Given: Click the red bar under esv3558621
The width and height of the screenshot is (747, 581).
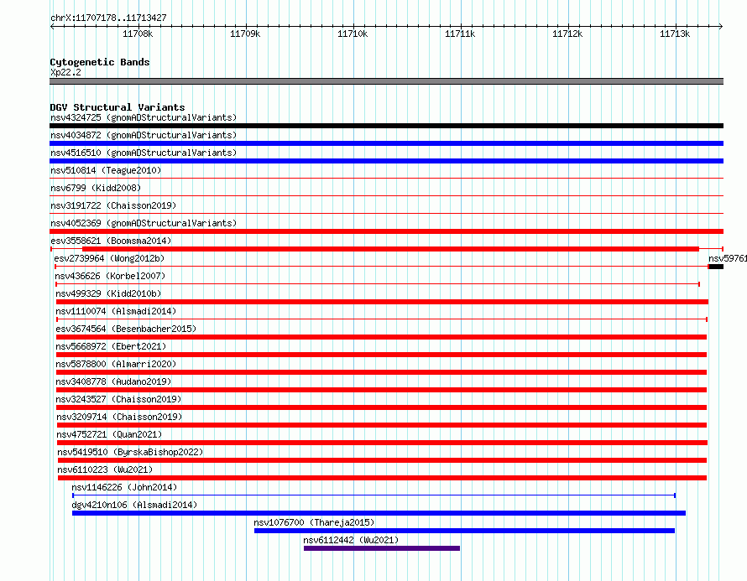Looking at the screenshot, I should (390, 249).
